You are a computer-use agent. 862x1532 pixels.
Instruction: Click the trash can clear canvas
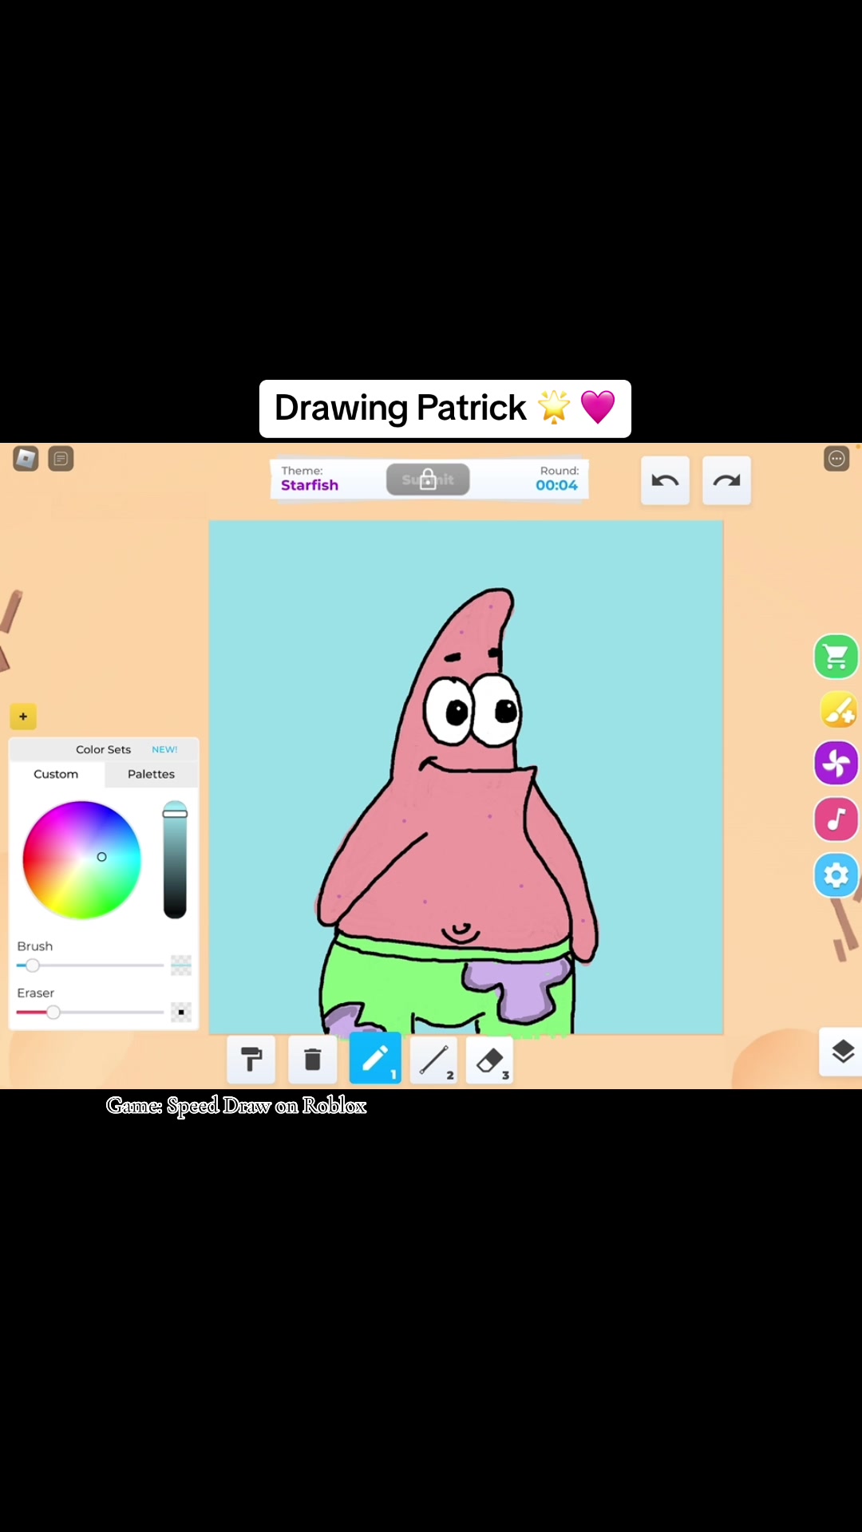tap(312, 1060)
